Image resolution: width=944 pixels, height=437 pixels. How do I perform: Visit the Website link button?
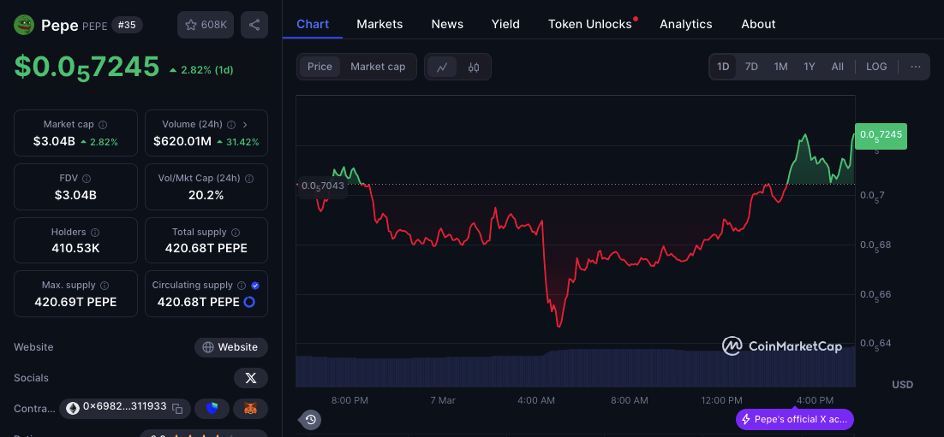click(x=231, y=347)
